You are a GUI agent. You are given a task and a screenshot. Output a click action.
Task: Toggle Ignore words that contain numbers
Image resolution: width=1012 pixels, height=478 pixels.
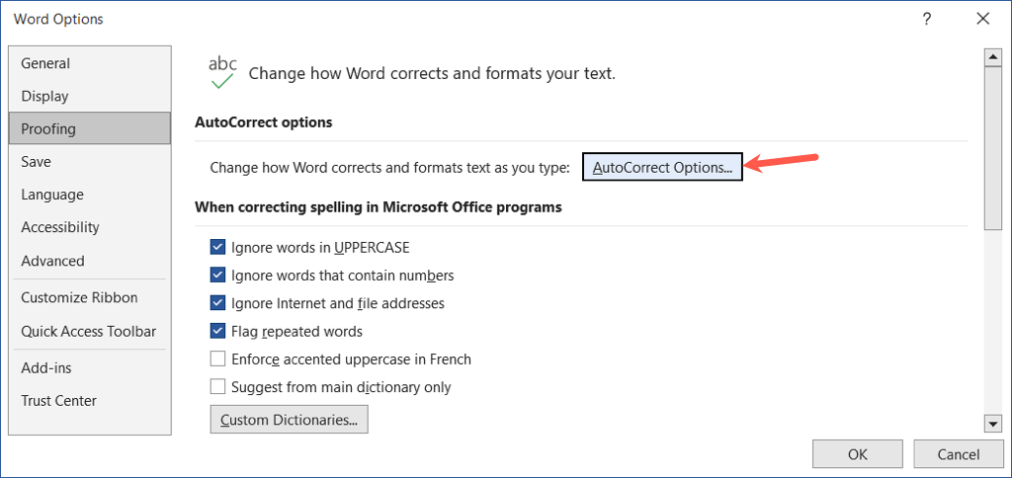(x=218, y=276)
